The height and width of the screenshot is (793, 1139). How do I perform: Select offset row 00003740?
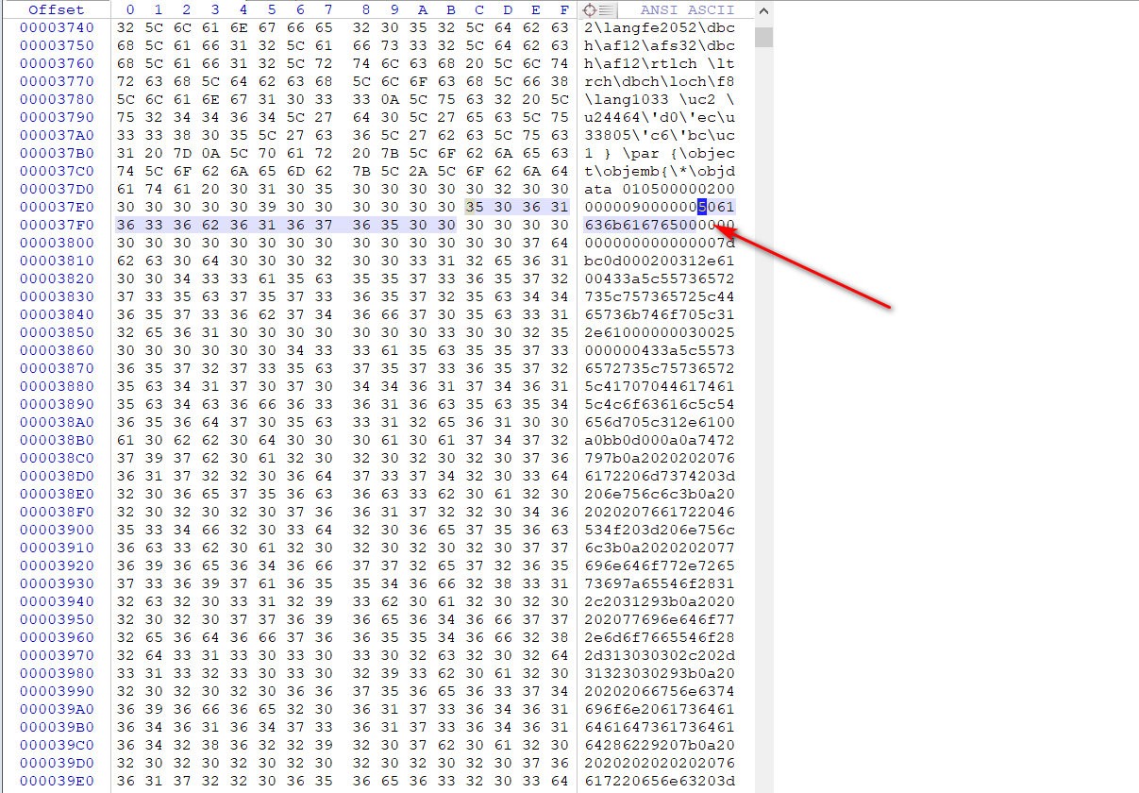click(x=56, y=27)
